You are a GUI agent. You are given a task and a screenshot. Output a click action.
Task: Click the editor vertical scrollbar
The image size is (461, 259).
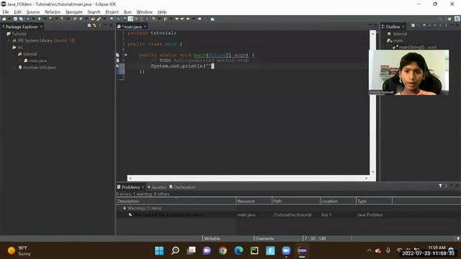click(x=373, y=103)
